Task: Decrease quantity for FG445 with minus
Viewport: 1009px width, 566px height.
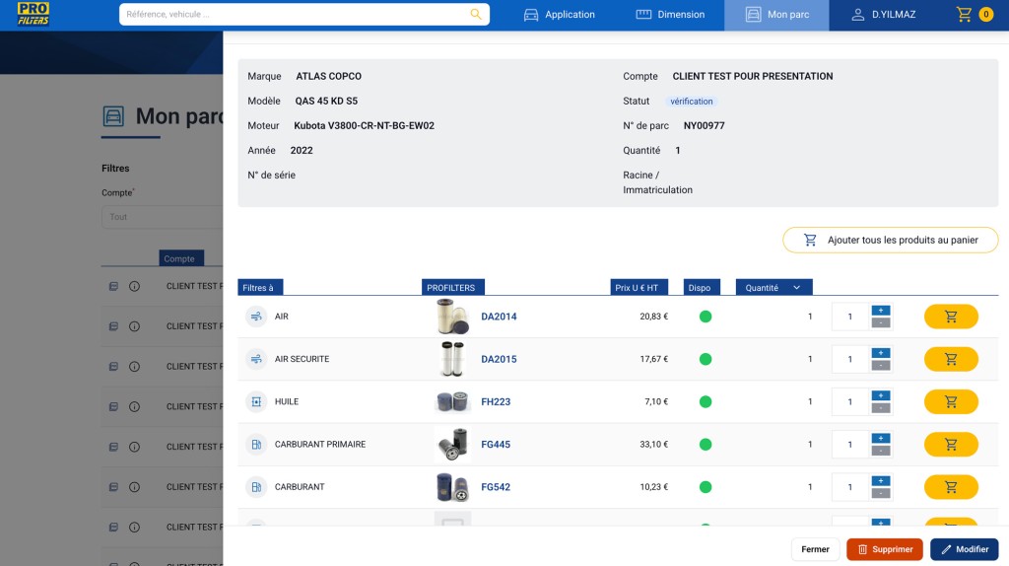Action: point(880,451)
